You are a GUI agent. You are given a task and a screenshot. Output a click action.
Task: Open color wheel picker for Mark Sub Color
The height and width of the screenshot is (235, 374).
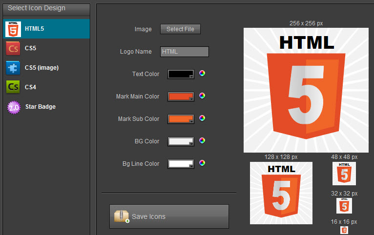[x=202, y=118]
